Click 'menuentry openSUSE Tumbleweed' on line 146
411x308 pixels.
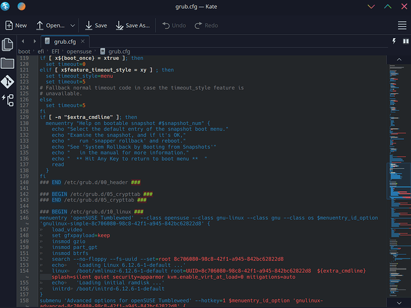87,218
